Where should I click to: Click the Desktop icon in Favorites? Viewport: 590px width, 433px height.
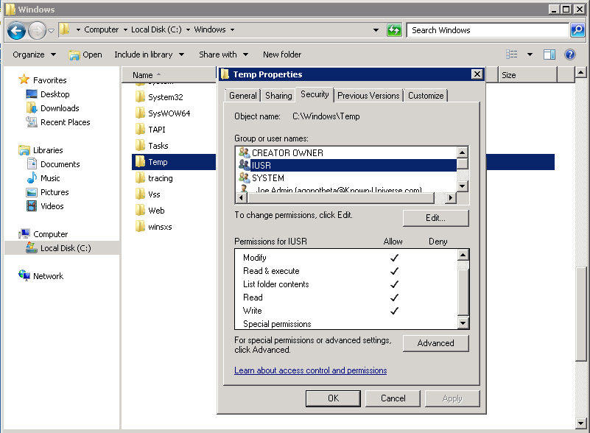32,94
